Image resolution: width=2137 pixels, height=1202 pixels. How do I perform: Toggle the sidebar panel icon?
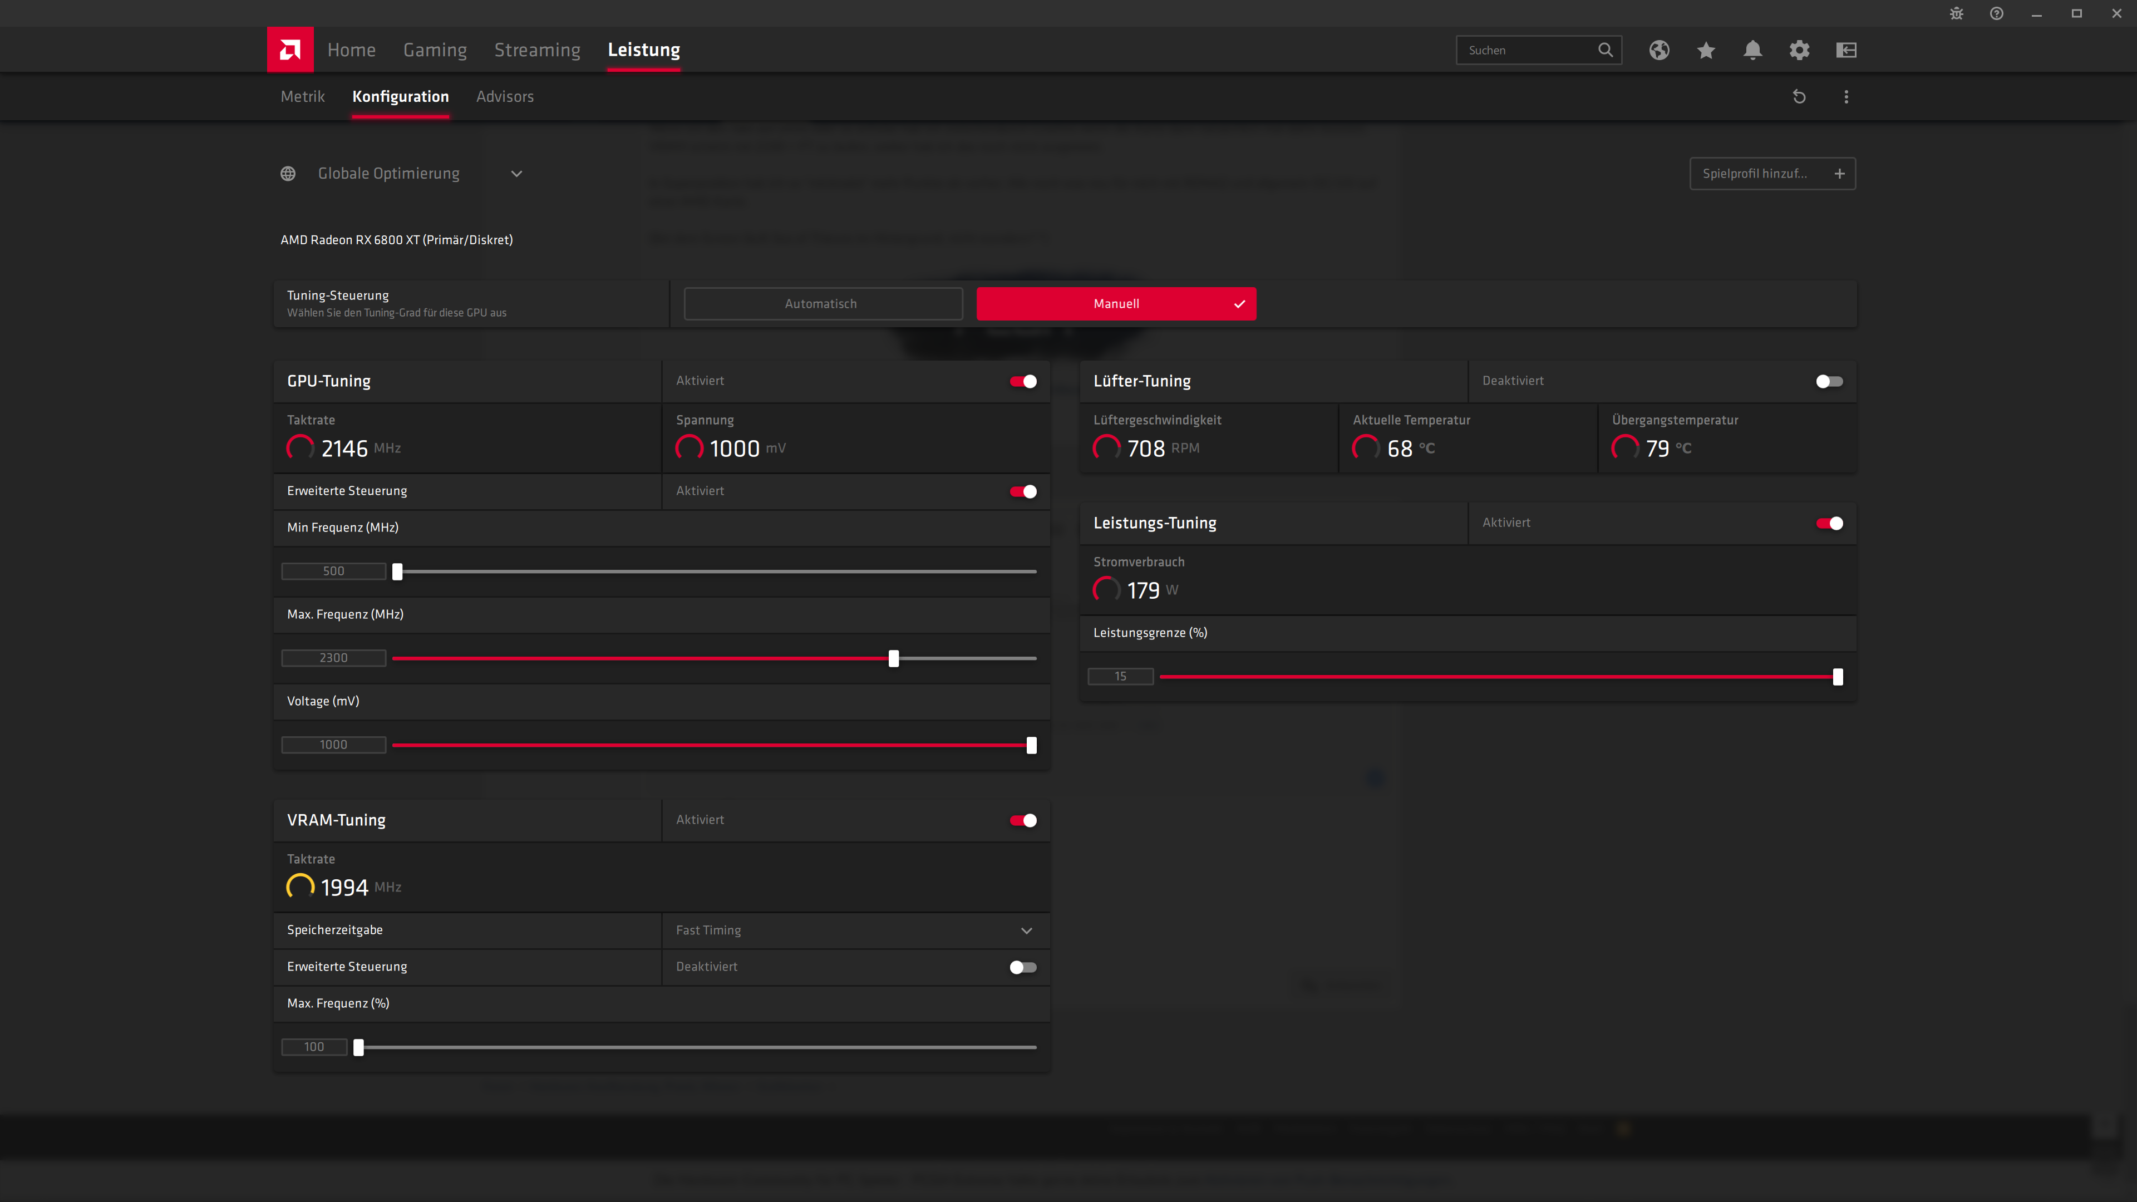click(x=1846, y=50)
